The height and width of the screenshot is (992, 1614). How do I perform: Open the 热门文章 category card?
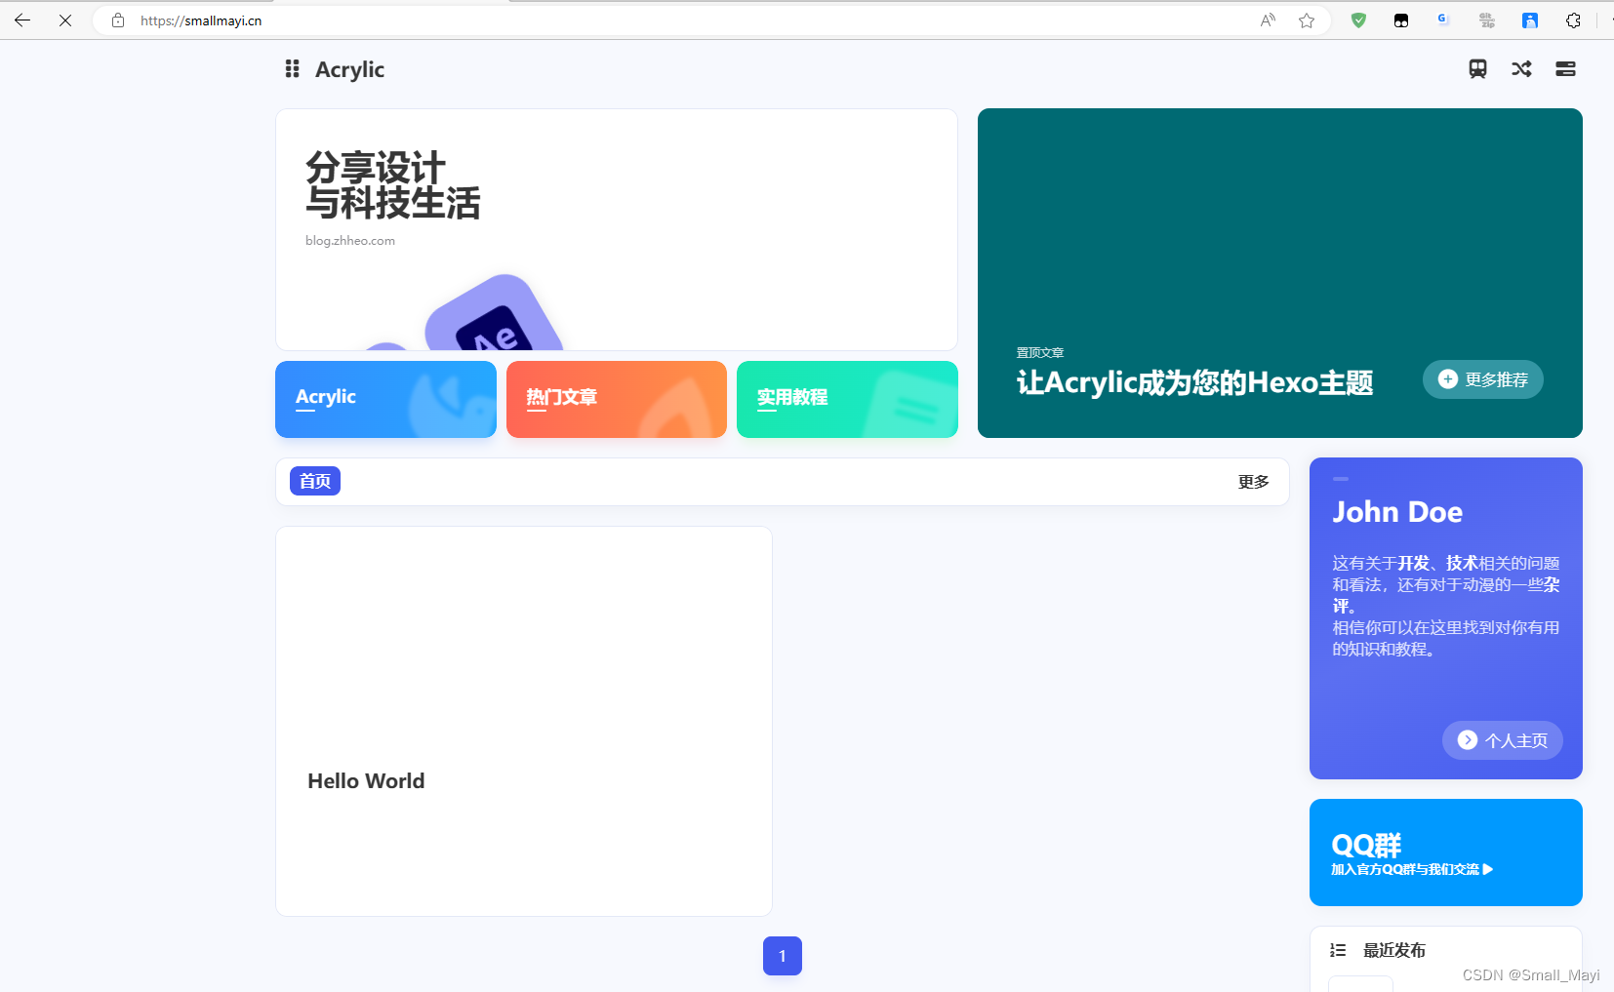tap(617, 399)
